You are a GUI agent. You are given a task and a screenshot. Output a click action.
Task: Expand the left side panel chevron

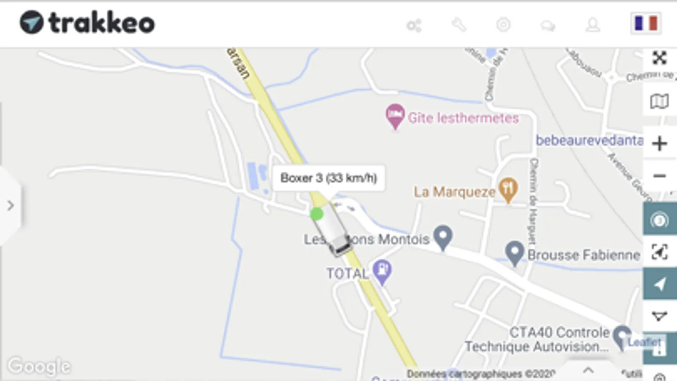pyautogui.click(x=11, y=206)
